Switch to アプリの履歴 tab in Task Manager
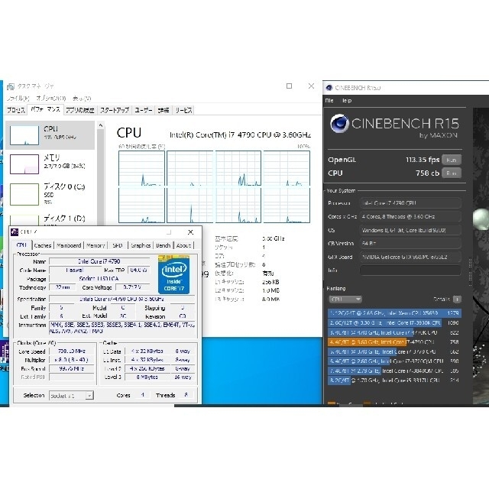 79,110
